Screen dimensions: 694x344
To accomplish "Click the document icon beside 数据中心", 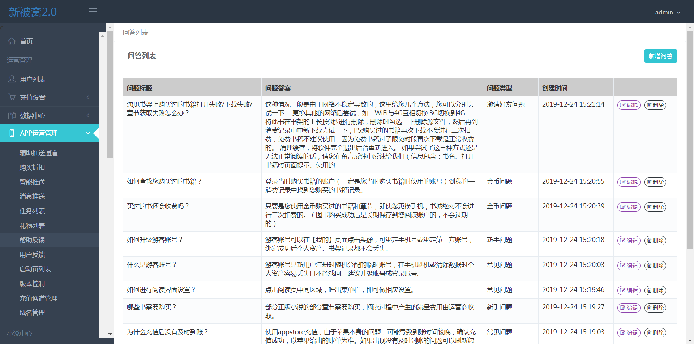I will click(12, 115).
